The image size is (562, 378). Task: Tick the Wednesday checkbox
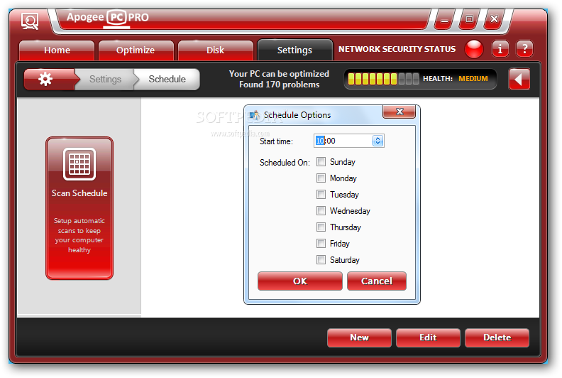[321, 211]
